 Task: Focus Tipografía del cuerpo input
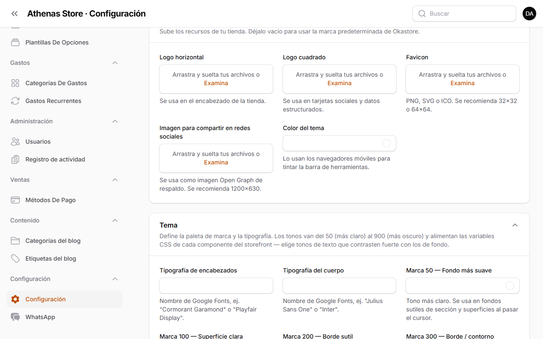pos(339,286)
